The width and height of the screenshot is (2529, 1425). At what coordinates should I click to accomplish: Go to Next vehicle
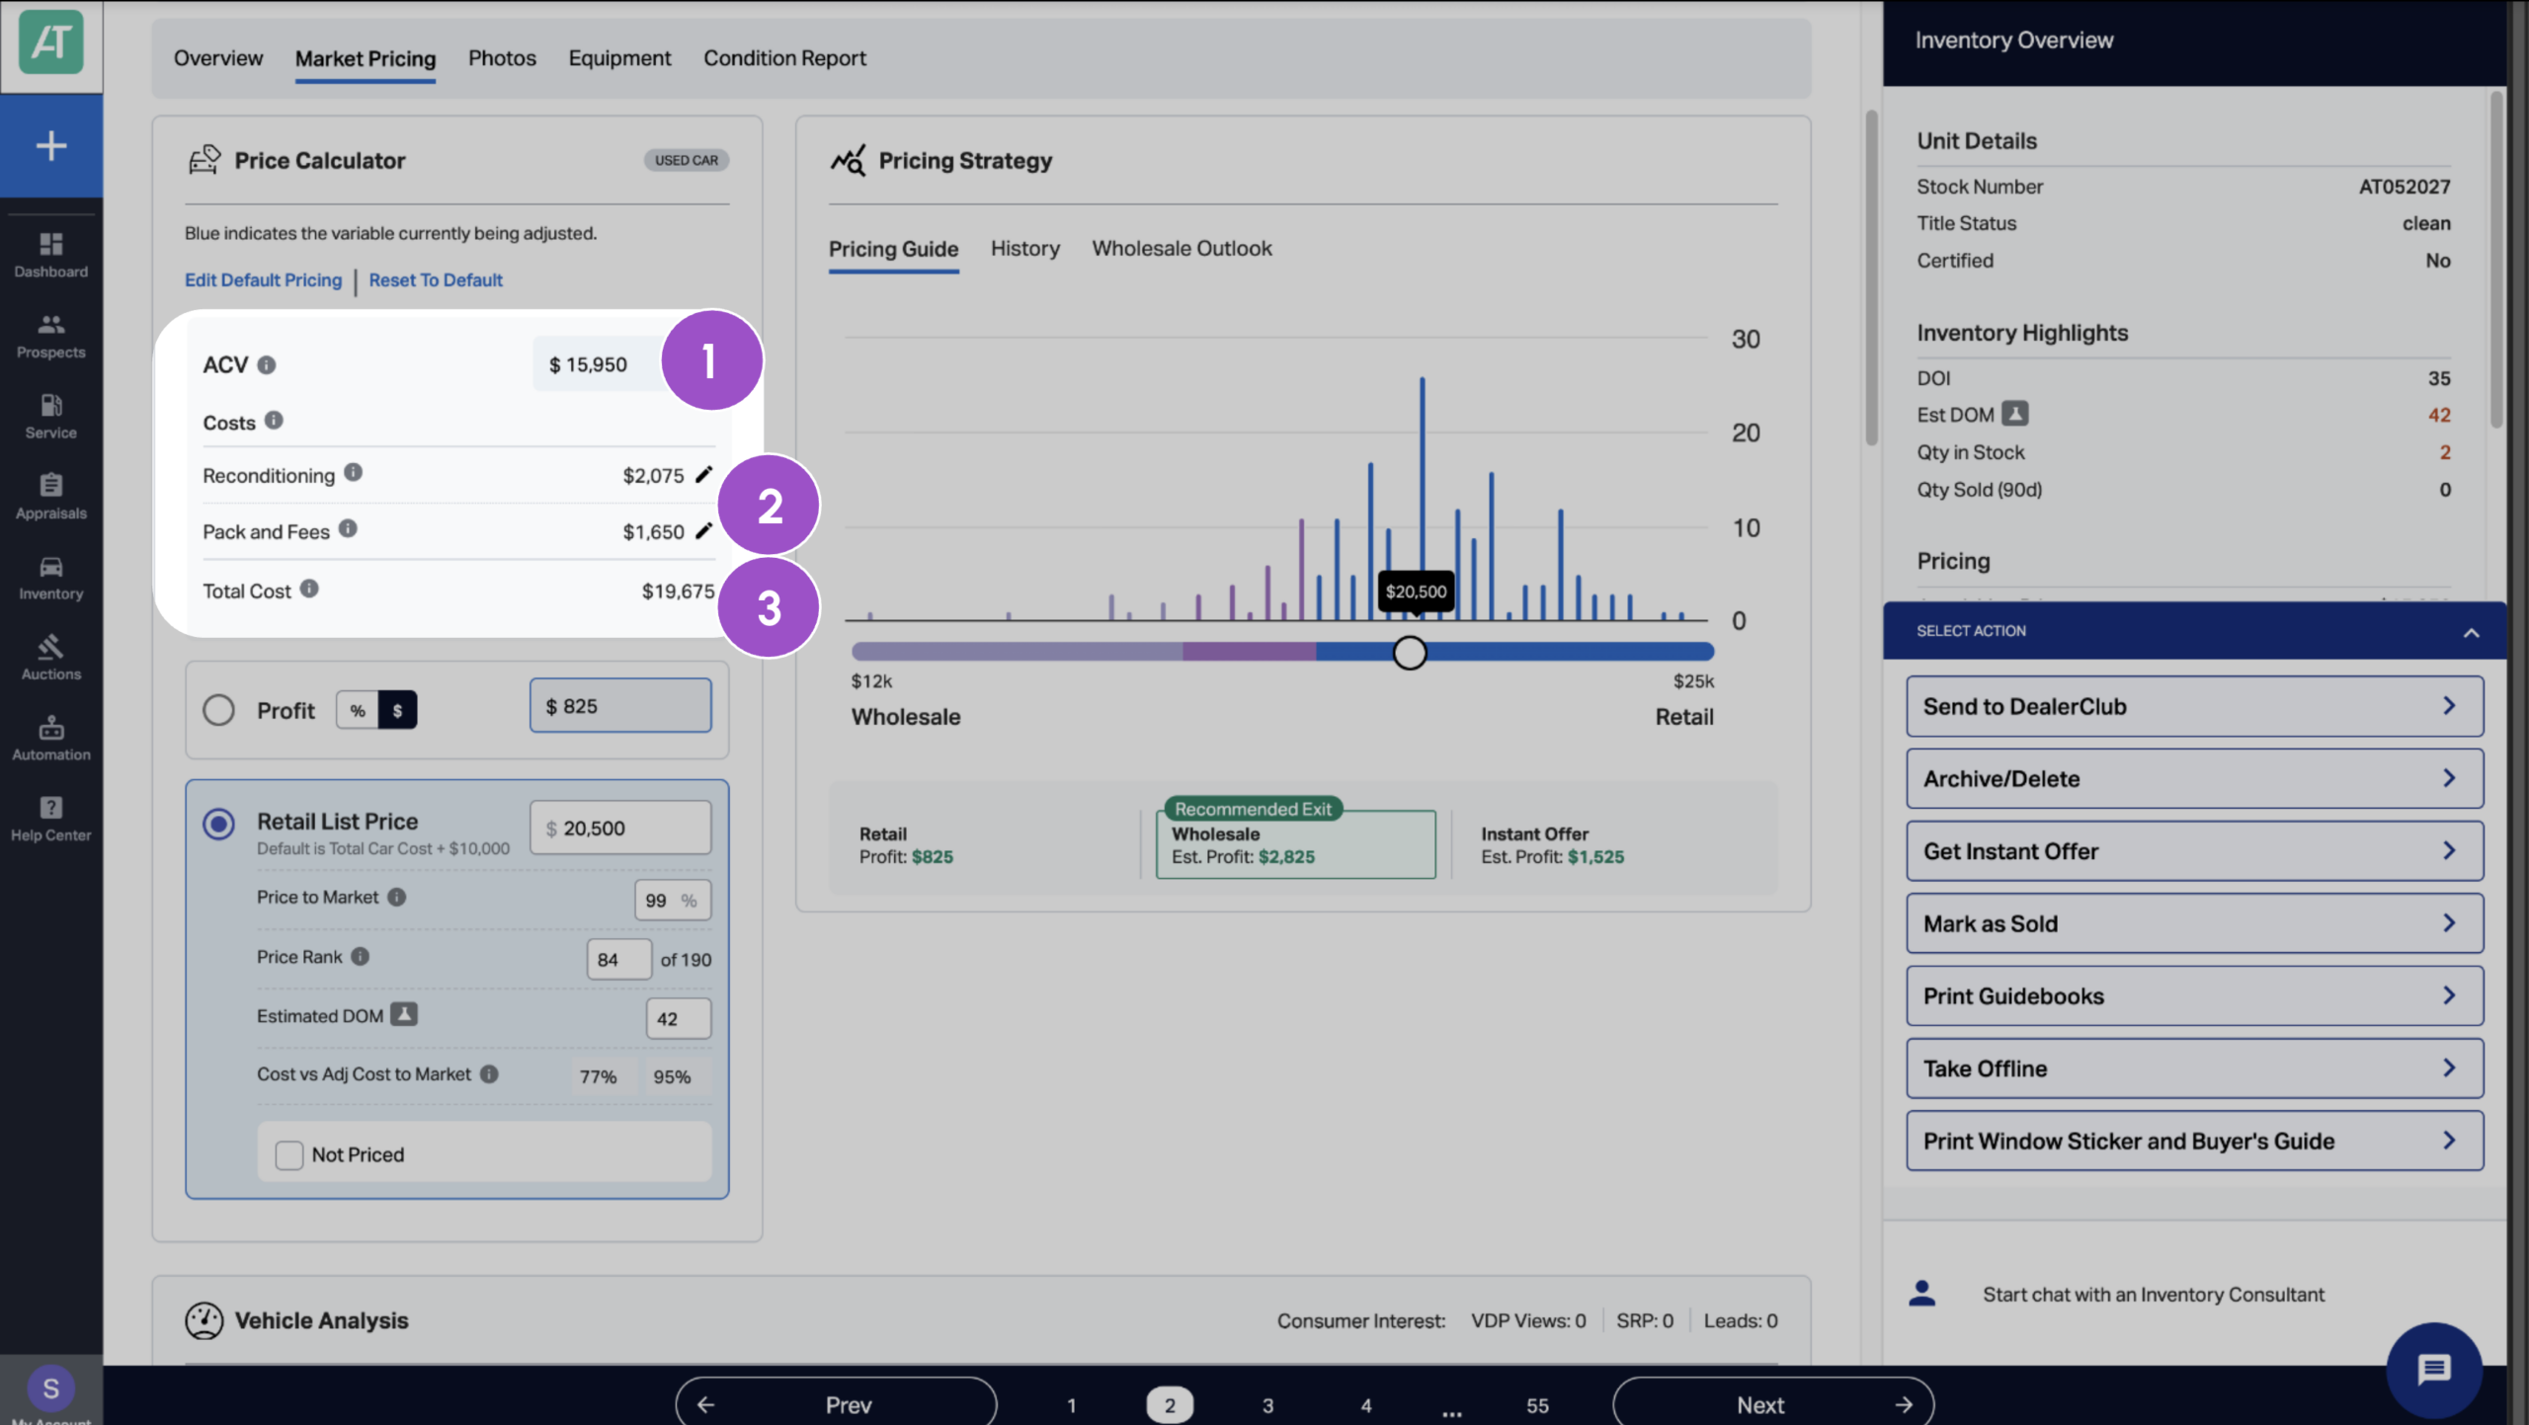pos(1773,1403)
